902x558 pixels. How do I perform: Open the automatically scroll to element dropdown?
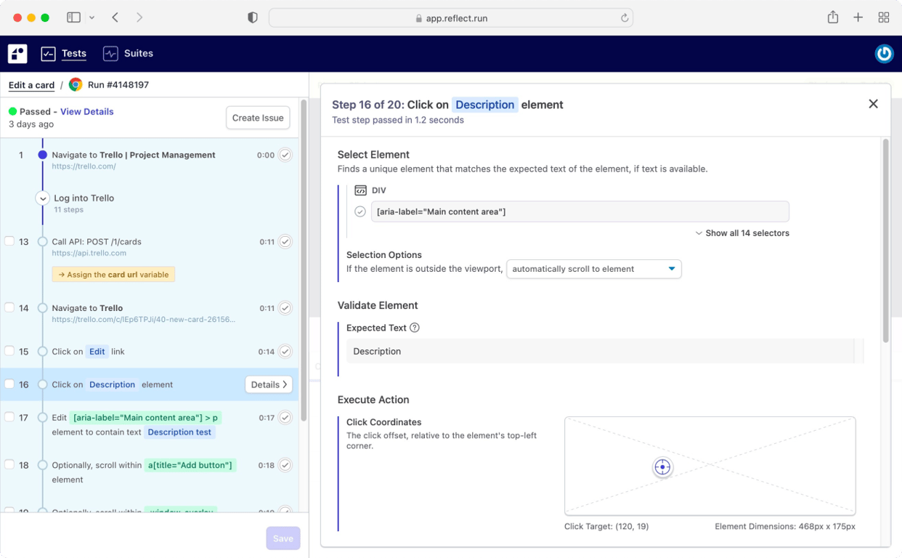tap(593, 269)
